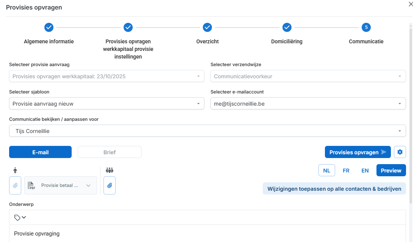Image resolution: width=414 pixels, height=242 pixels.
Task: Select the E-mail tab
Action: [x=40, y=152]
